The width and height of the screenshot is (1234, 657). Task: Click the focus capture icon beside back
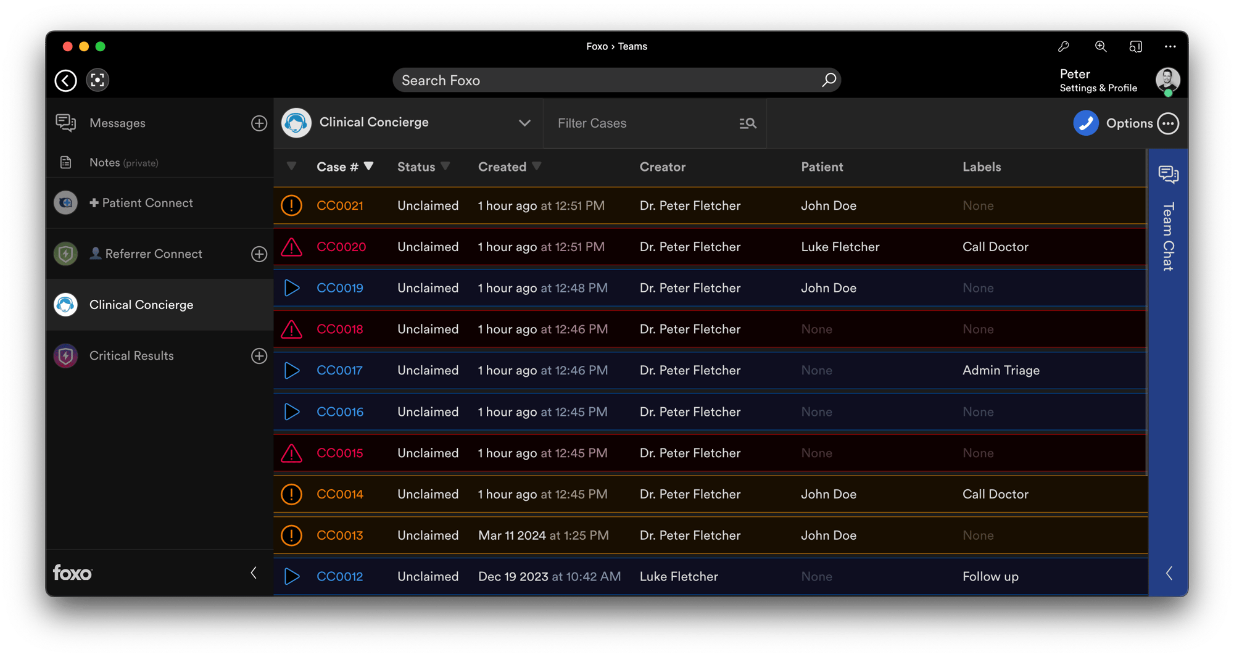tap(97, 80)
